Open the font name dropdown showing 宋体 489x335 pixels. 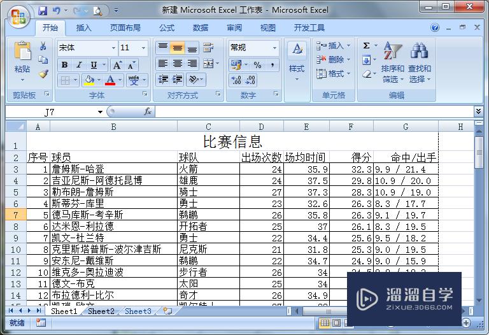113,48
